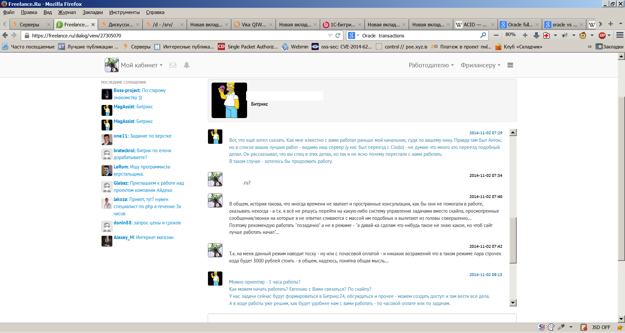This screenshot has height=333, width=625.
Task: Reload the page with the refresh icon
Action: pos(338,35)
